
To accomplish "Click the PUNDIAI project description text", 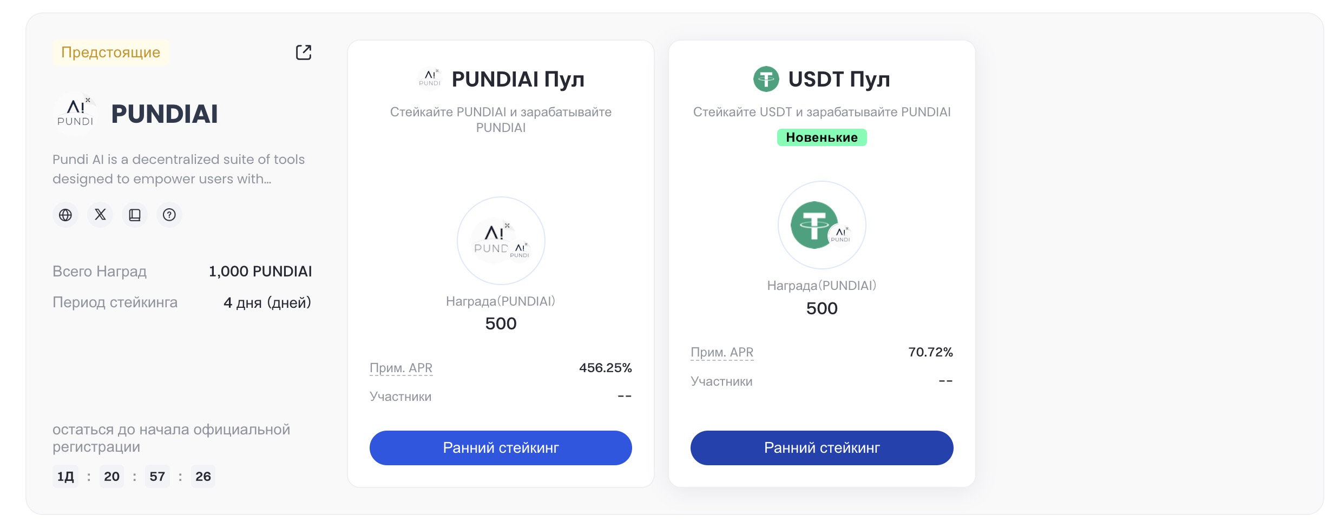I will coord(179,169).
